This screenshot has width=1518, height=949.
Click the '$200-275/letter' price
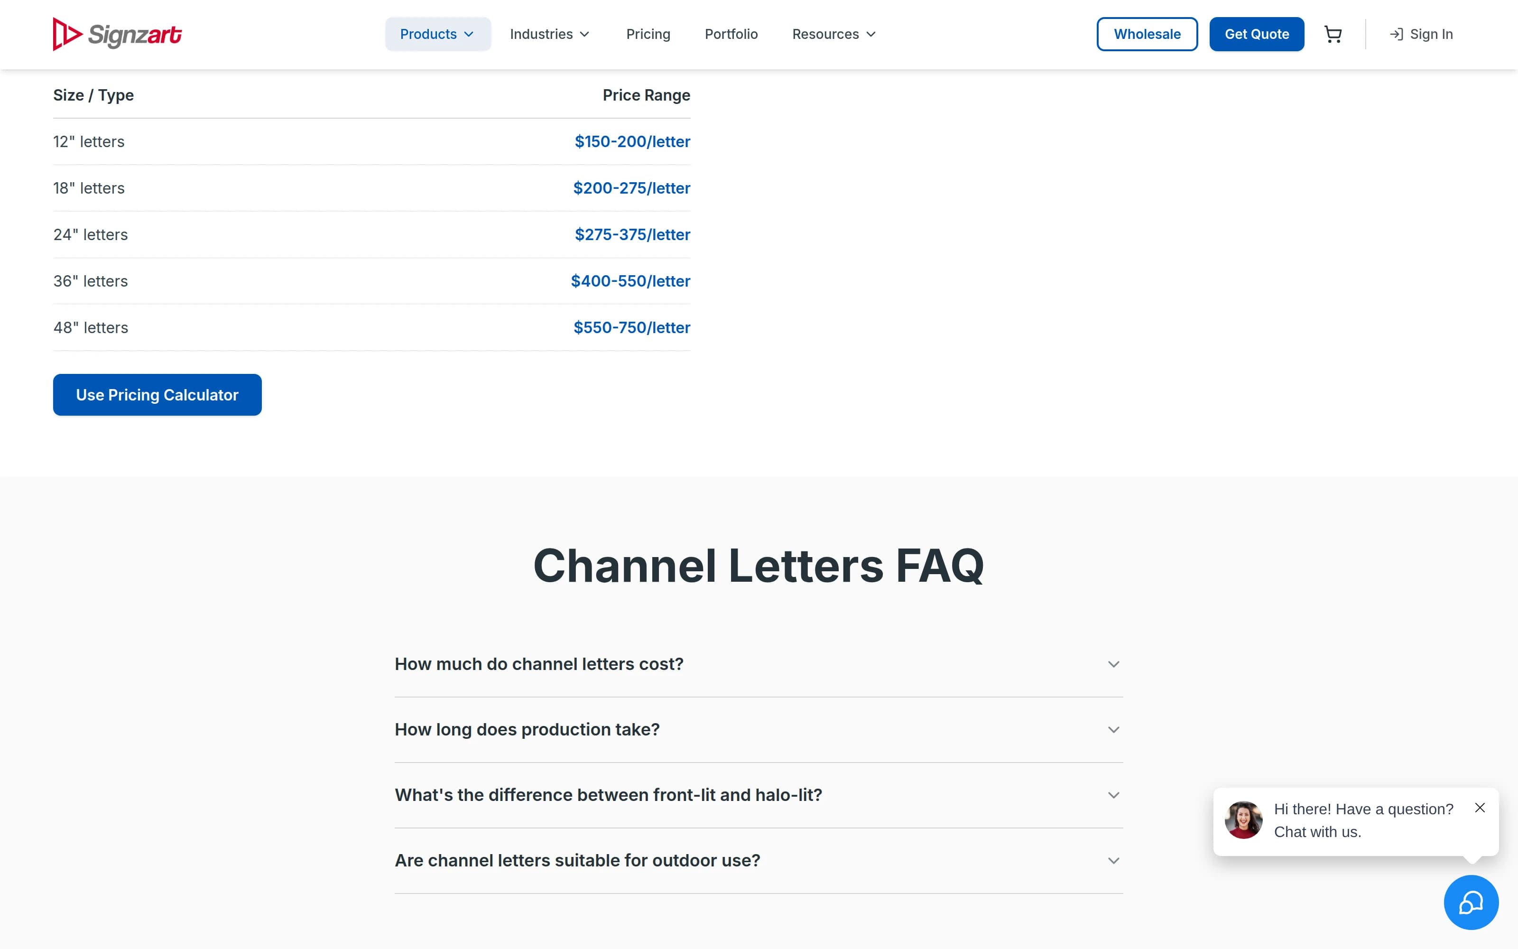632,188
